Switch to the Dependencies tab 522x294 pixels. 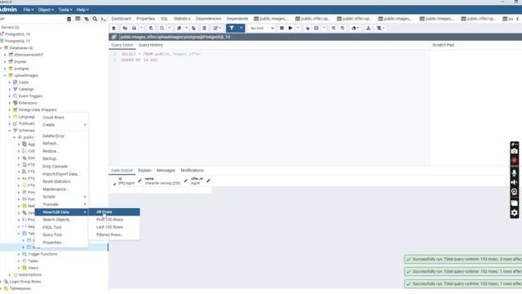point(209,19)
